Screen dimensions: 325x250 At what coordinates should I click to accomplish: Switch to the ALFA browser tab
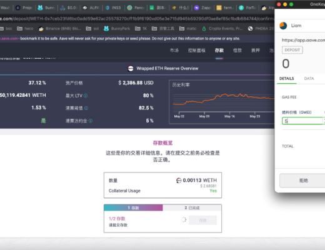pos(91,7)
